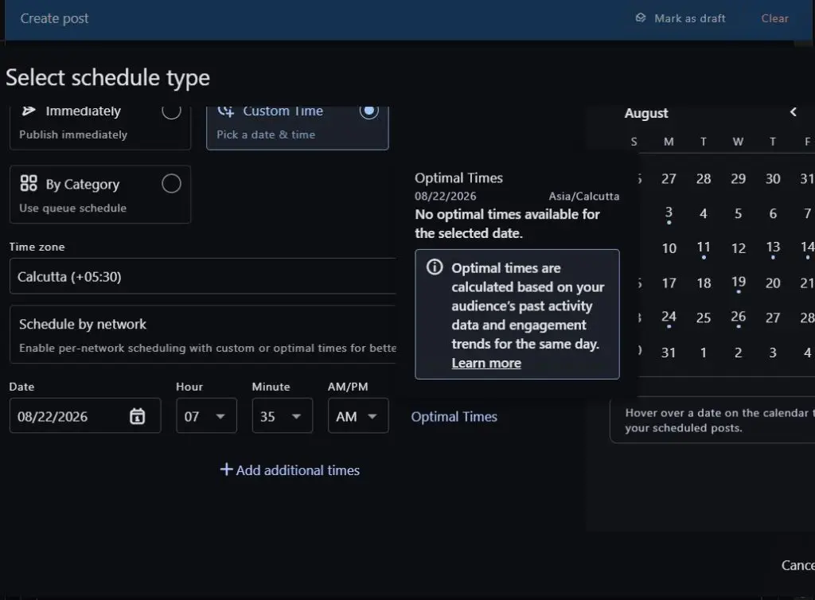This screenshot has width=815, height=600.
Task: Select August 3 on the calendar
Action: pyautogui.click(x=669, y=213)
